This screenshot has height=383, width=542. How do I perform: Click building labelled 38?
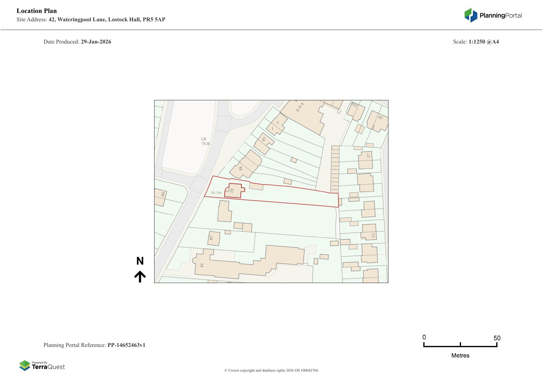click(214, 238)
